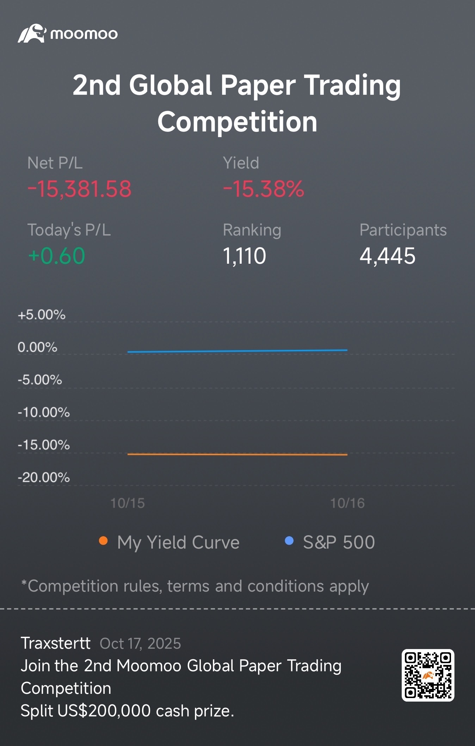The width and height of the screenshot is (475, 746).
Task: Click the 10/15 date axis label
Action: coord(128,503)
